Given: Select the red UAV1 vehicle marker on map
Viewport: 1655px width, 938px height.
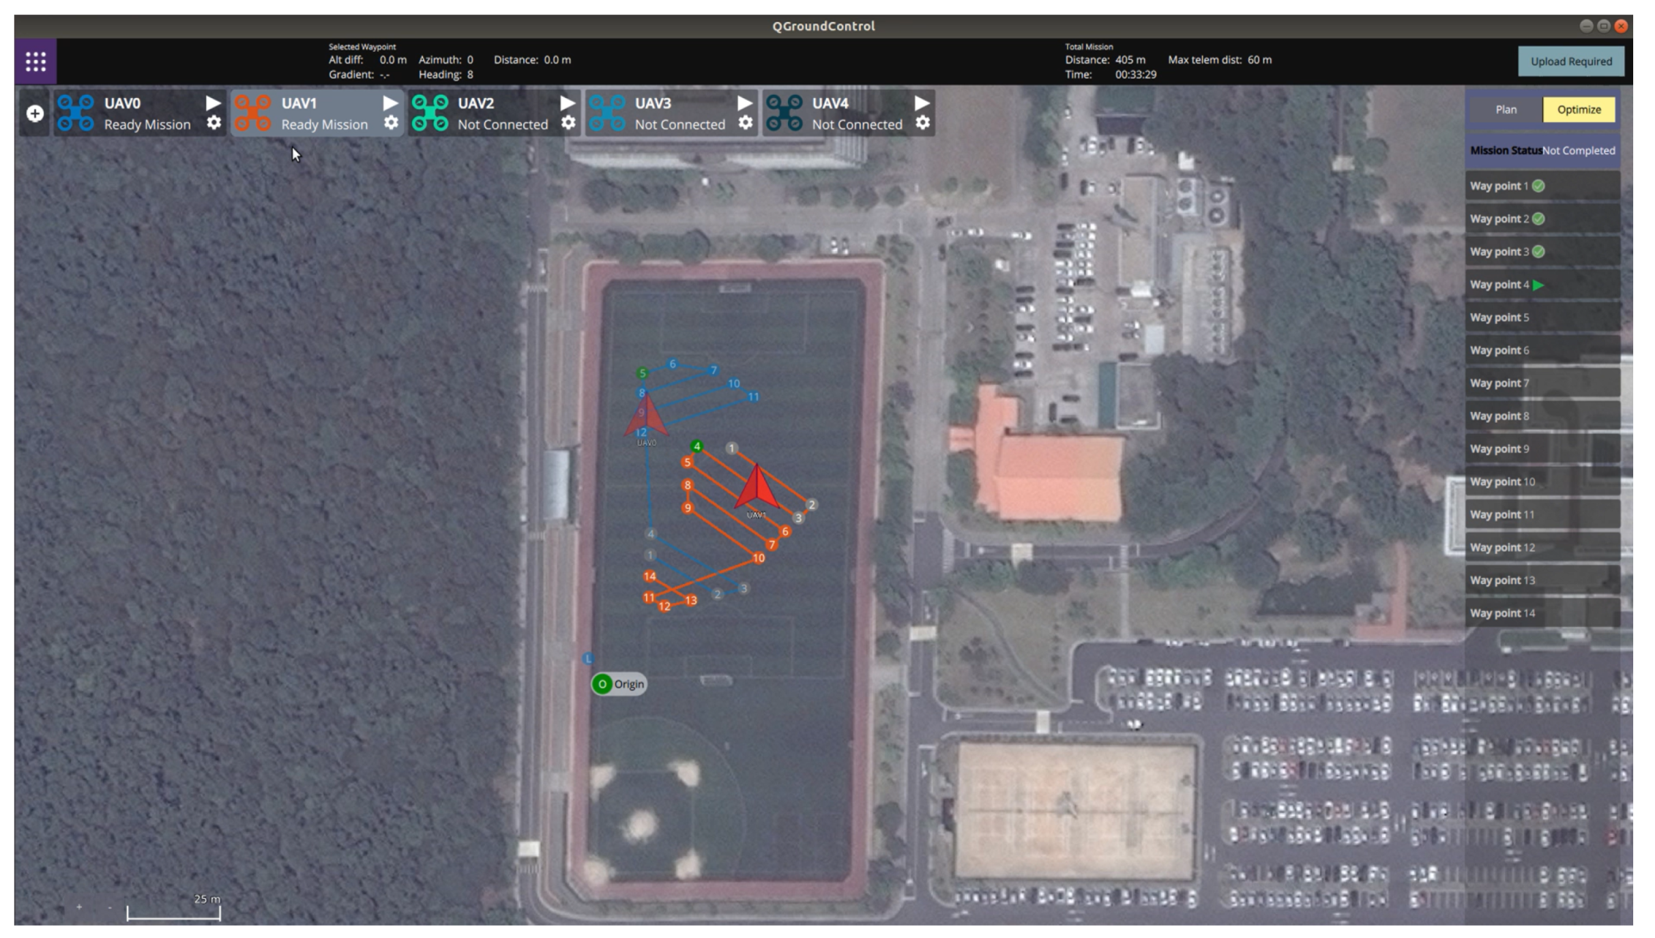Looking at the screenshot, I should 757,487.
